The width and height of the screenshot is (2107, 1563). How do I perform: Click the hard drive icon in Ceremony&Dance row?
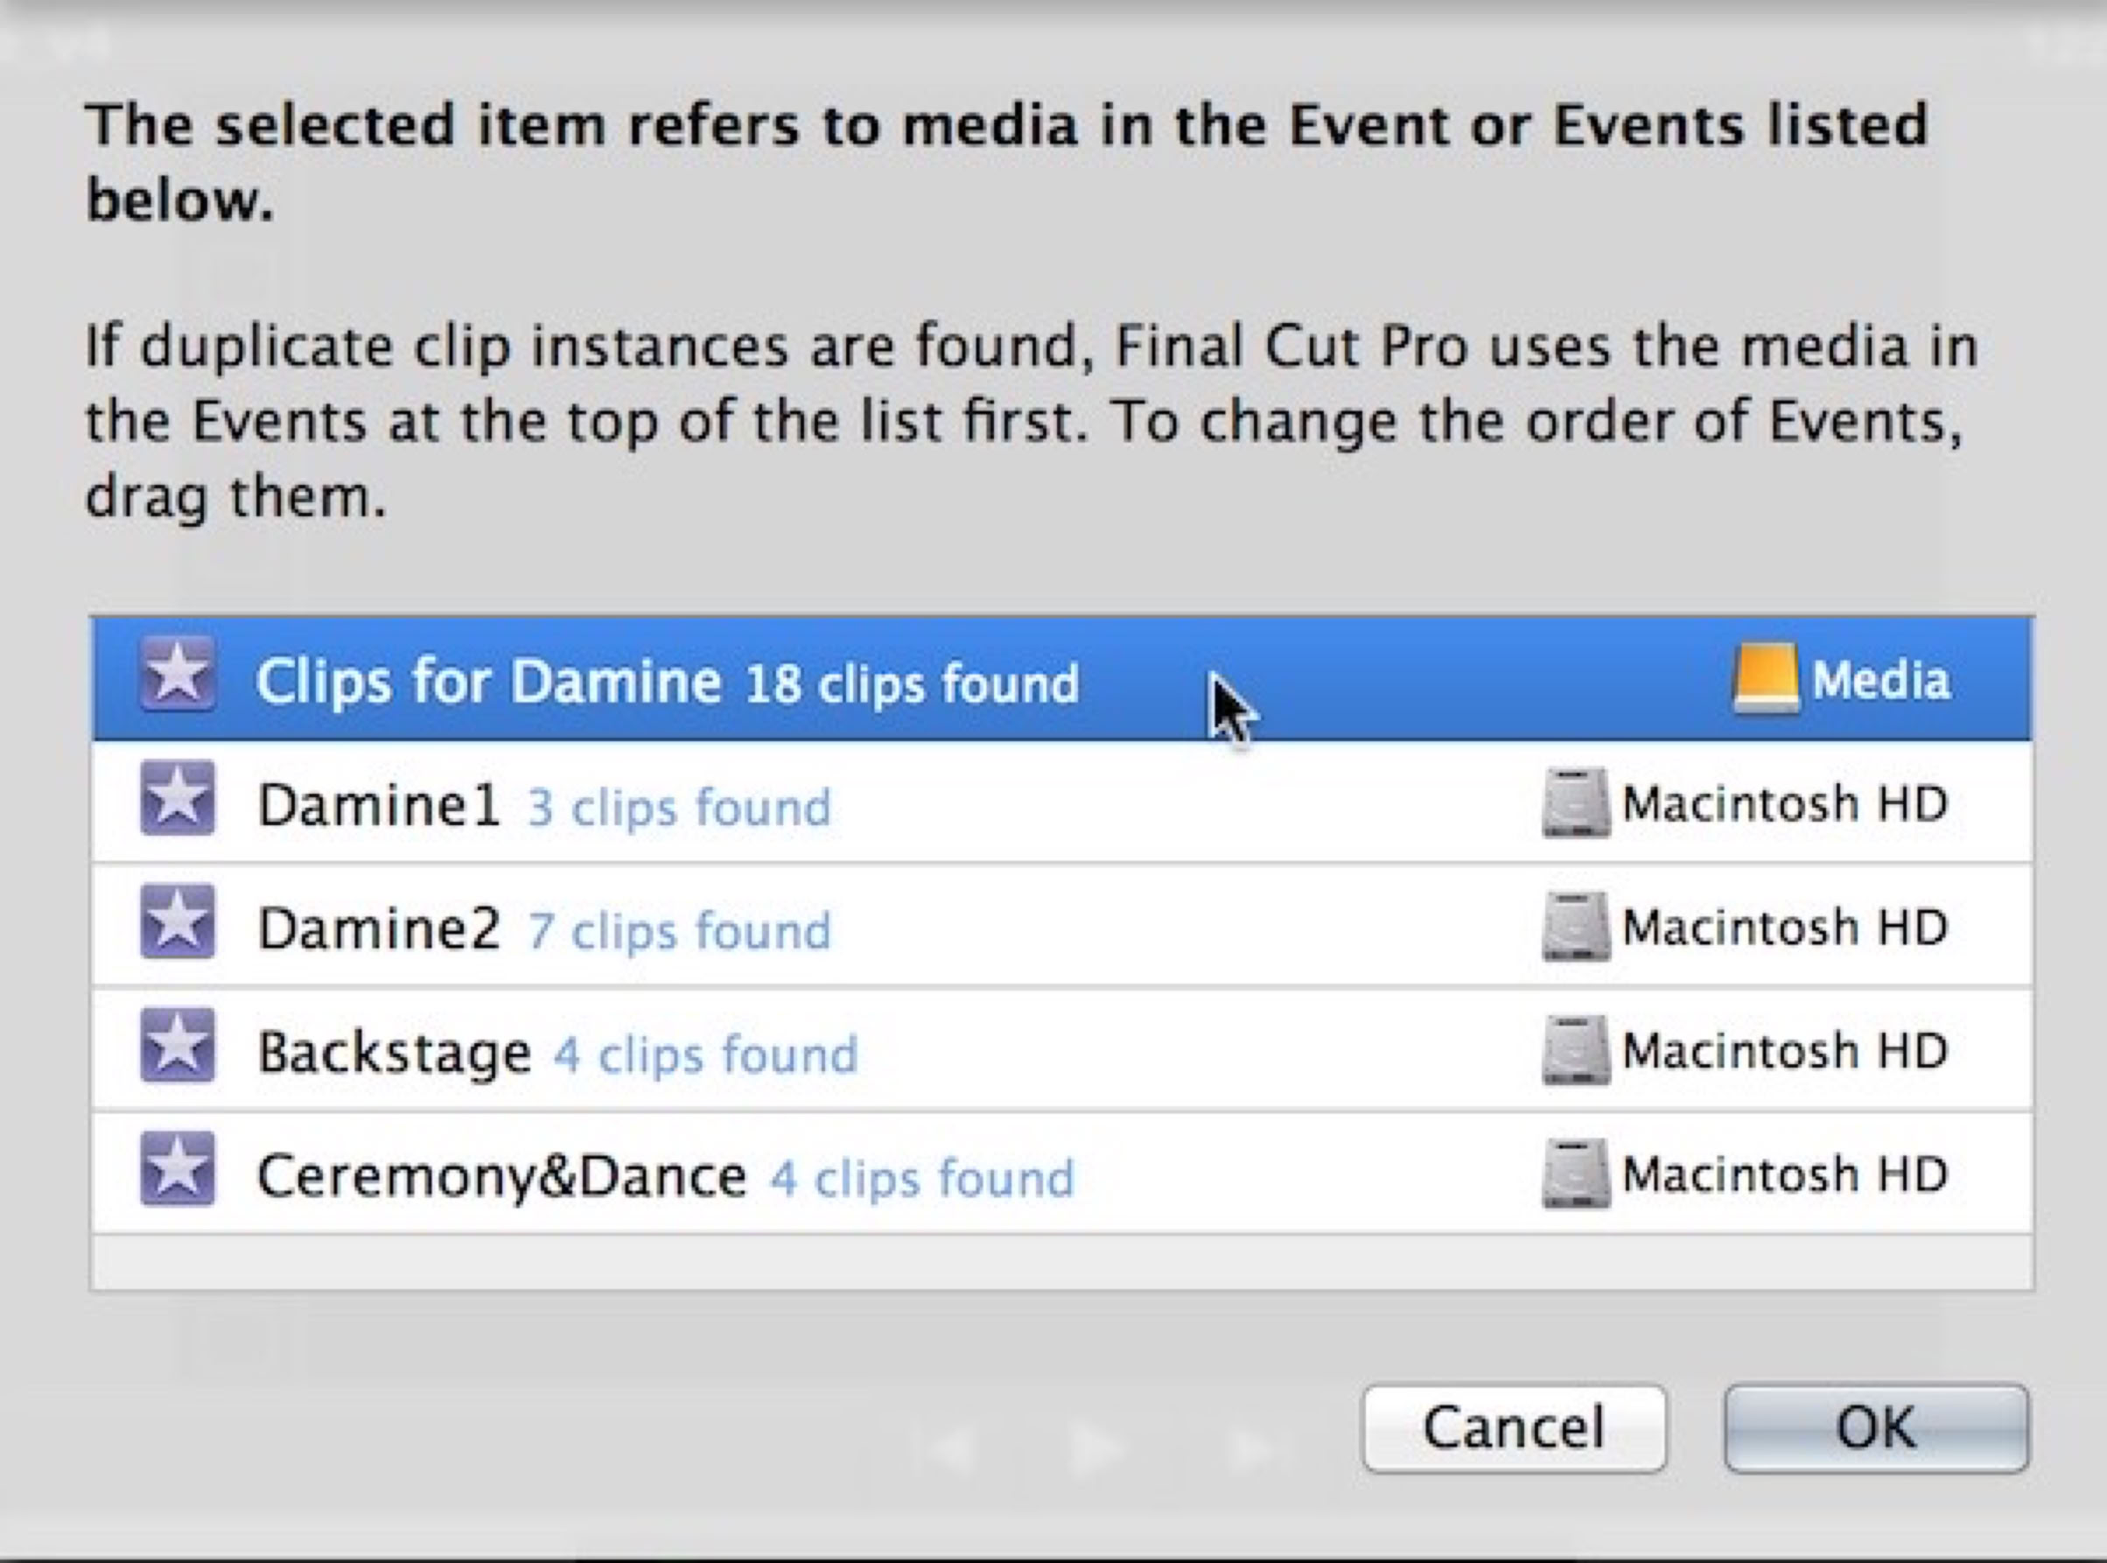tap(1576, 1174)
